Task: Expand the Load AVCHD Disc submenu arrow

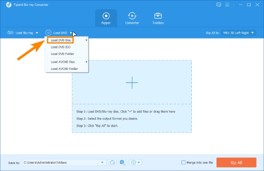Action: (86, 62)
